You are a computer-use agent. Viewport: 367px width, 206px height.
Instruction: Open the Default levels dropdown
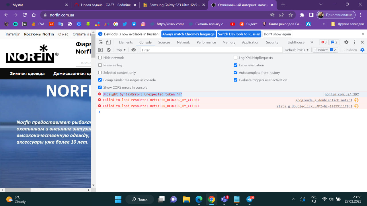(x=296, y=50)
